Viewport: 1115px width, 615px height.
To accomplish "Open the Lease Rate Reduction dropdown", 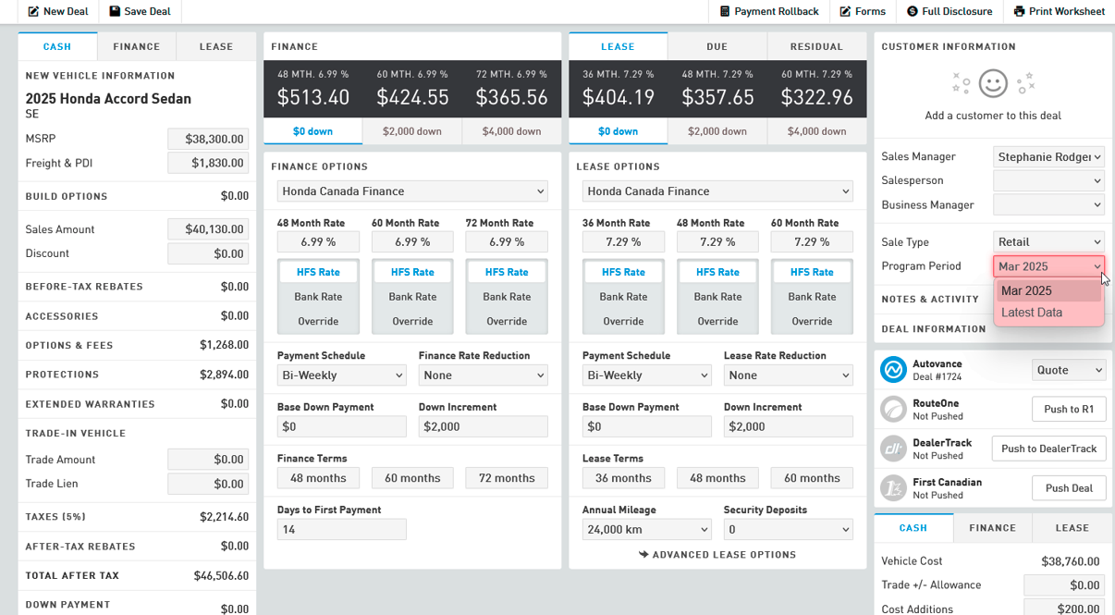I will (789, 375).
